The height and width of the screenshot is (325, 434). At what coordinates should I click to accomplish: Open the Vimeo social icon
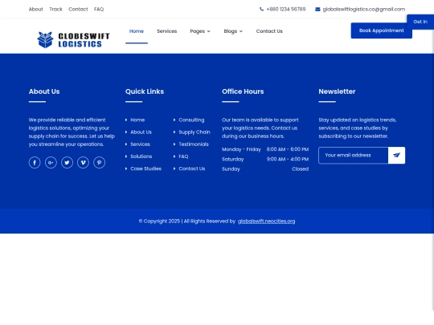83,162
